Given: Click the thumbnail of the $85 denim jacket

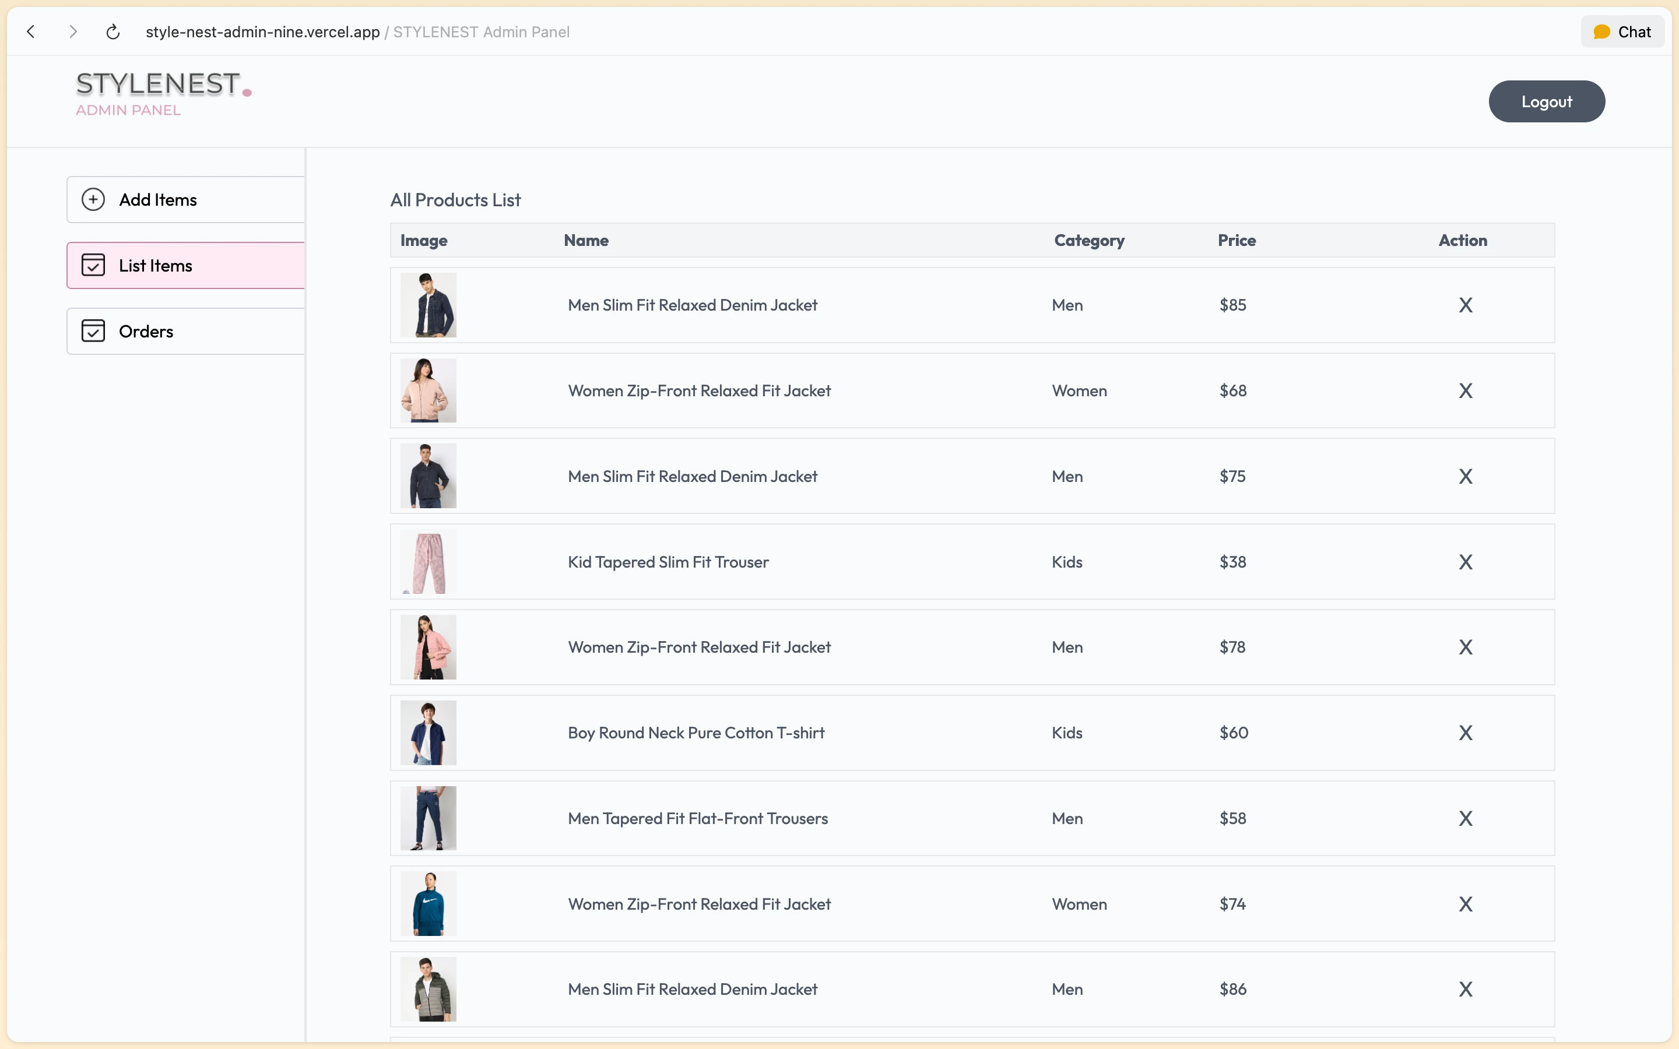Looking at the screenshot, I should click(428, 305).
